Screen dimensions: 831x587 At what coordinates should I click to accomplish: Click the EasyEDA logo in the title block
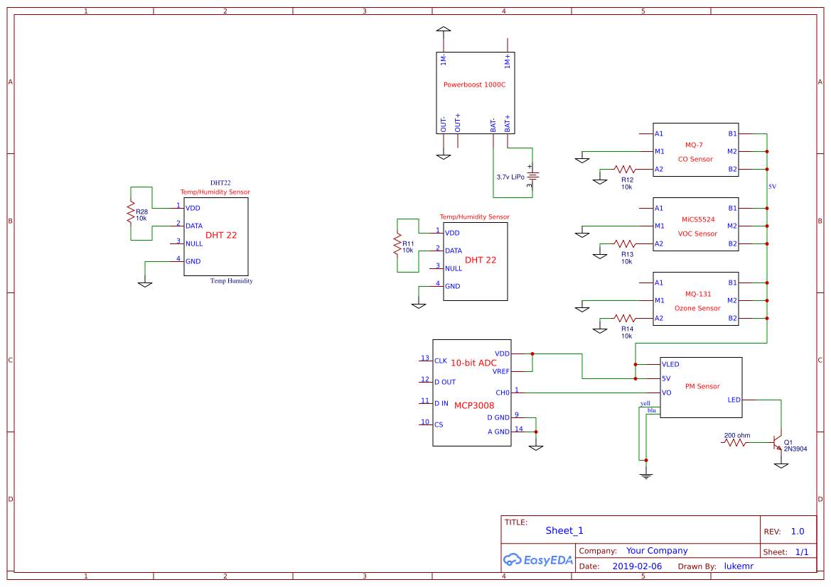(537, 560)
